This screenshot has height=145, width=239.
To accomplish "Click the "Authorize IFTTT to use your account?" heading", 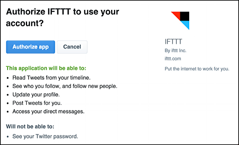I will [x=63, y=17].
